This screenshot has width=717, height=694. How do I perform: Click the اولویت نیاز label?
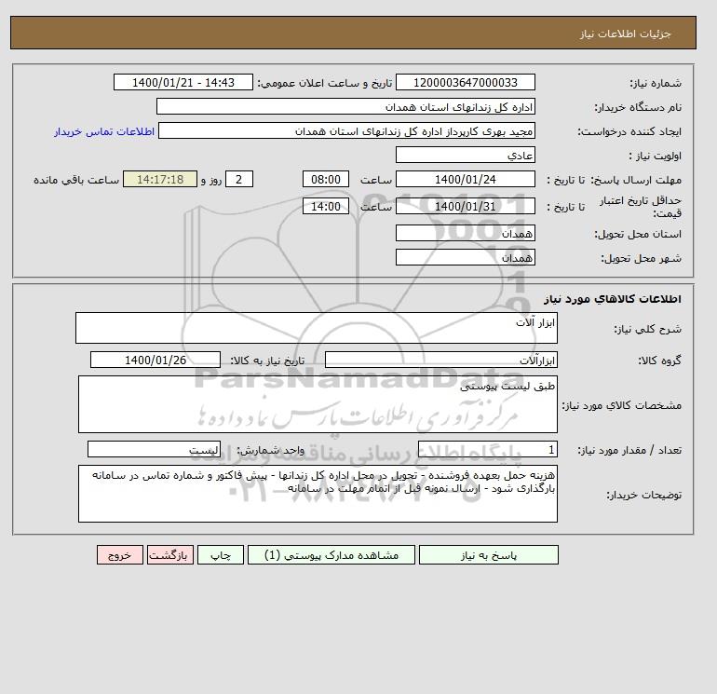[x=656, y=156]
